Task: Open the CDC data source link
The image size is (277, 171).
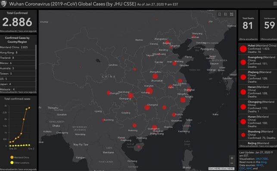Action: click(x=242, y=168)
